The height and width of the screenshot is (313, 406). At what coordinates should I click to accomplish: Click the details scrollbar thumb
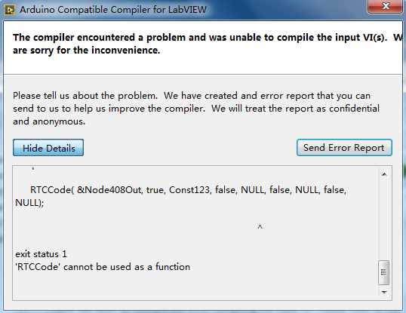coord(383,272)
